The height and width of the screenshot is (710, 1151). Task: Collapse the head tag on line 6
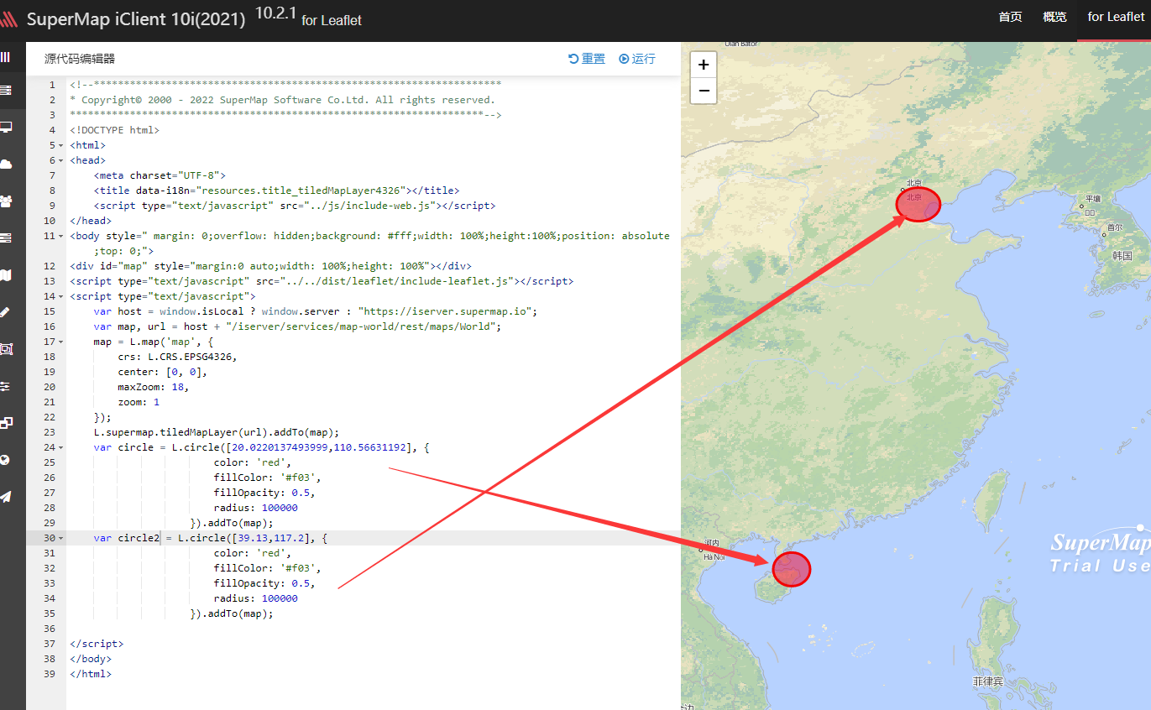click(x=62, y=160)
